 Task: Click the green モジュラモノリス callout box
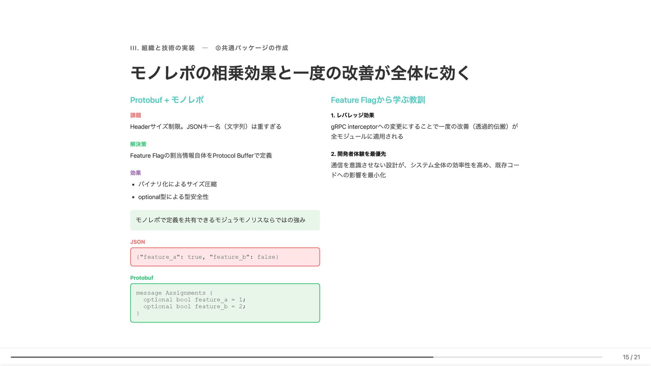click(225, 220)
